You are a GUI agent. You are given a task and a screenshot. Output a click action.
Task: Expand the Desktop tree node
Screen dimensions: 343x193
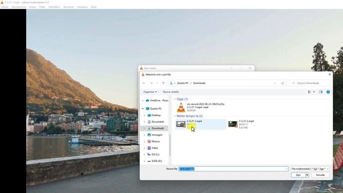(x=144, y=115)
